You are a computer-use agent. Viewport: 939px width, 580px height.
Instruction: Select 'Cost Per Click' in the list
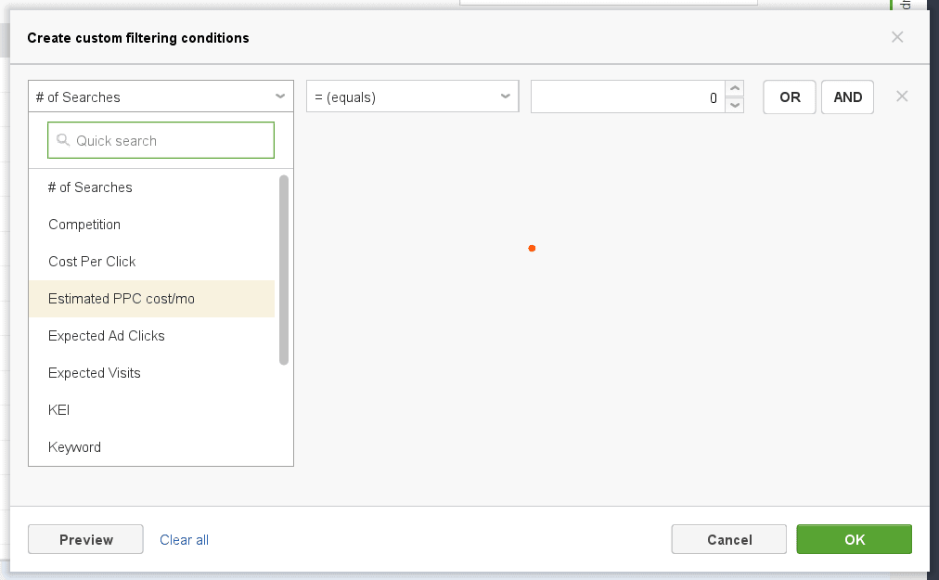click(x=91, y=262)
